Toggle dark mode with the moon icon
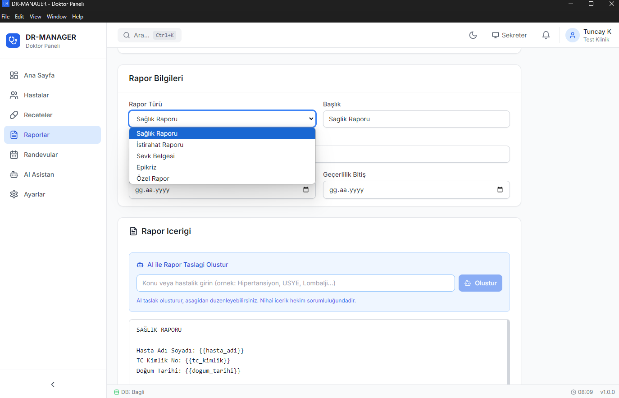The image size is (619, 398). point(473,35)
